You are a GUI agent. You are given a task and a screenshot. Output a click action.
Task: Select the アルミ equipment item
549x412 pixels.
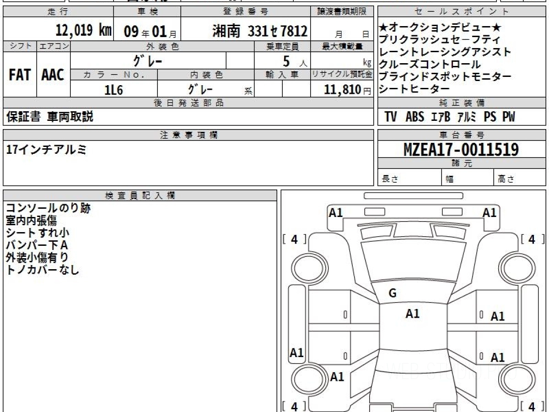coord(467,117)
